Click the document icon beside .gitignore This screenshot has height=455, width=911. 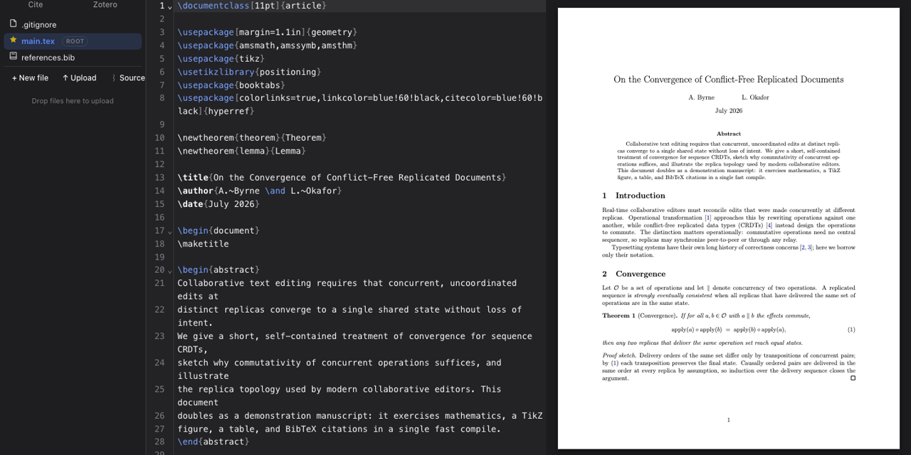click(13, 23)
